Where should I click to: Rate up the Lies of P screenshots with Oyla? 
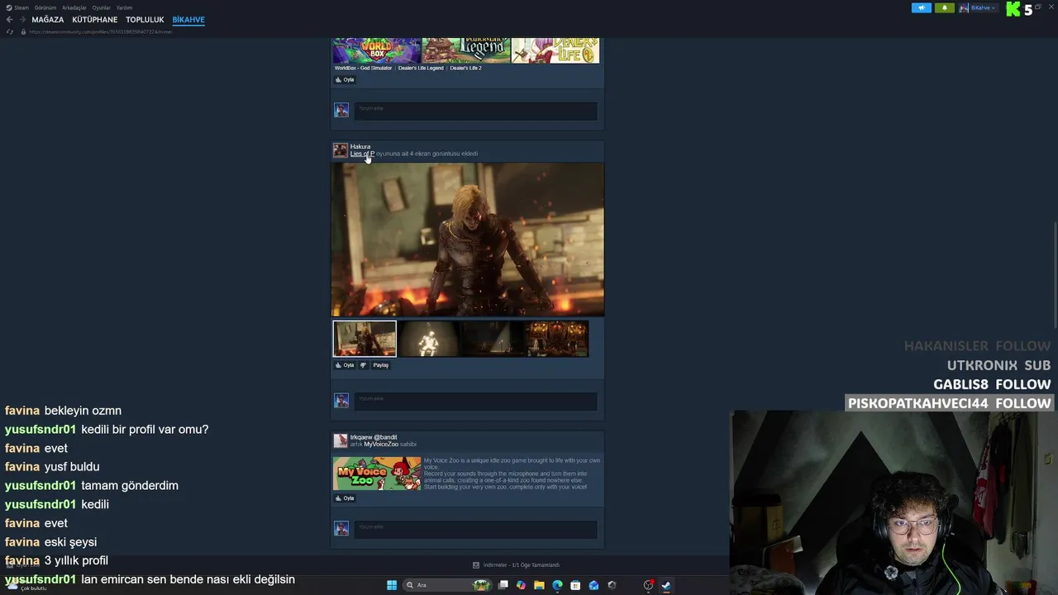click(x=345, y=365)
